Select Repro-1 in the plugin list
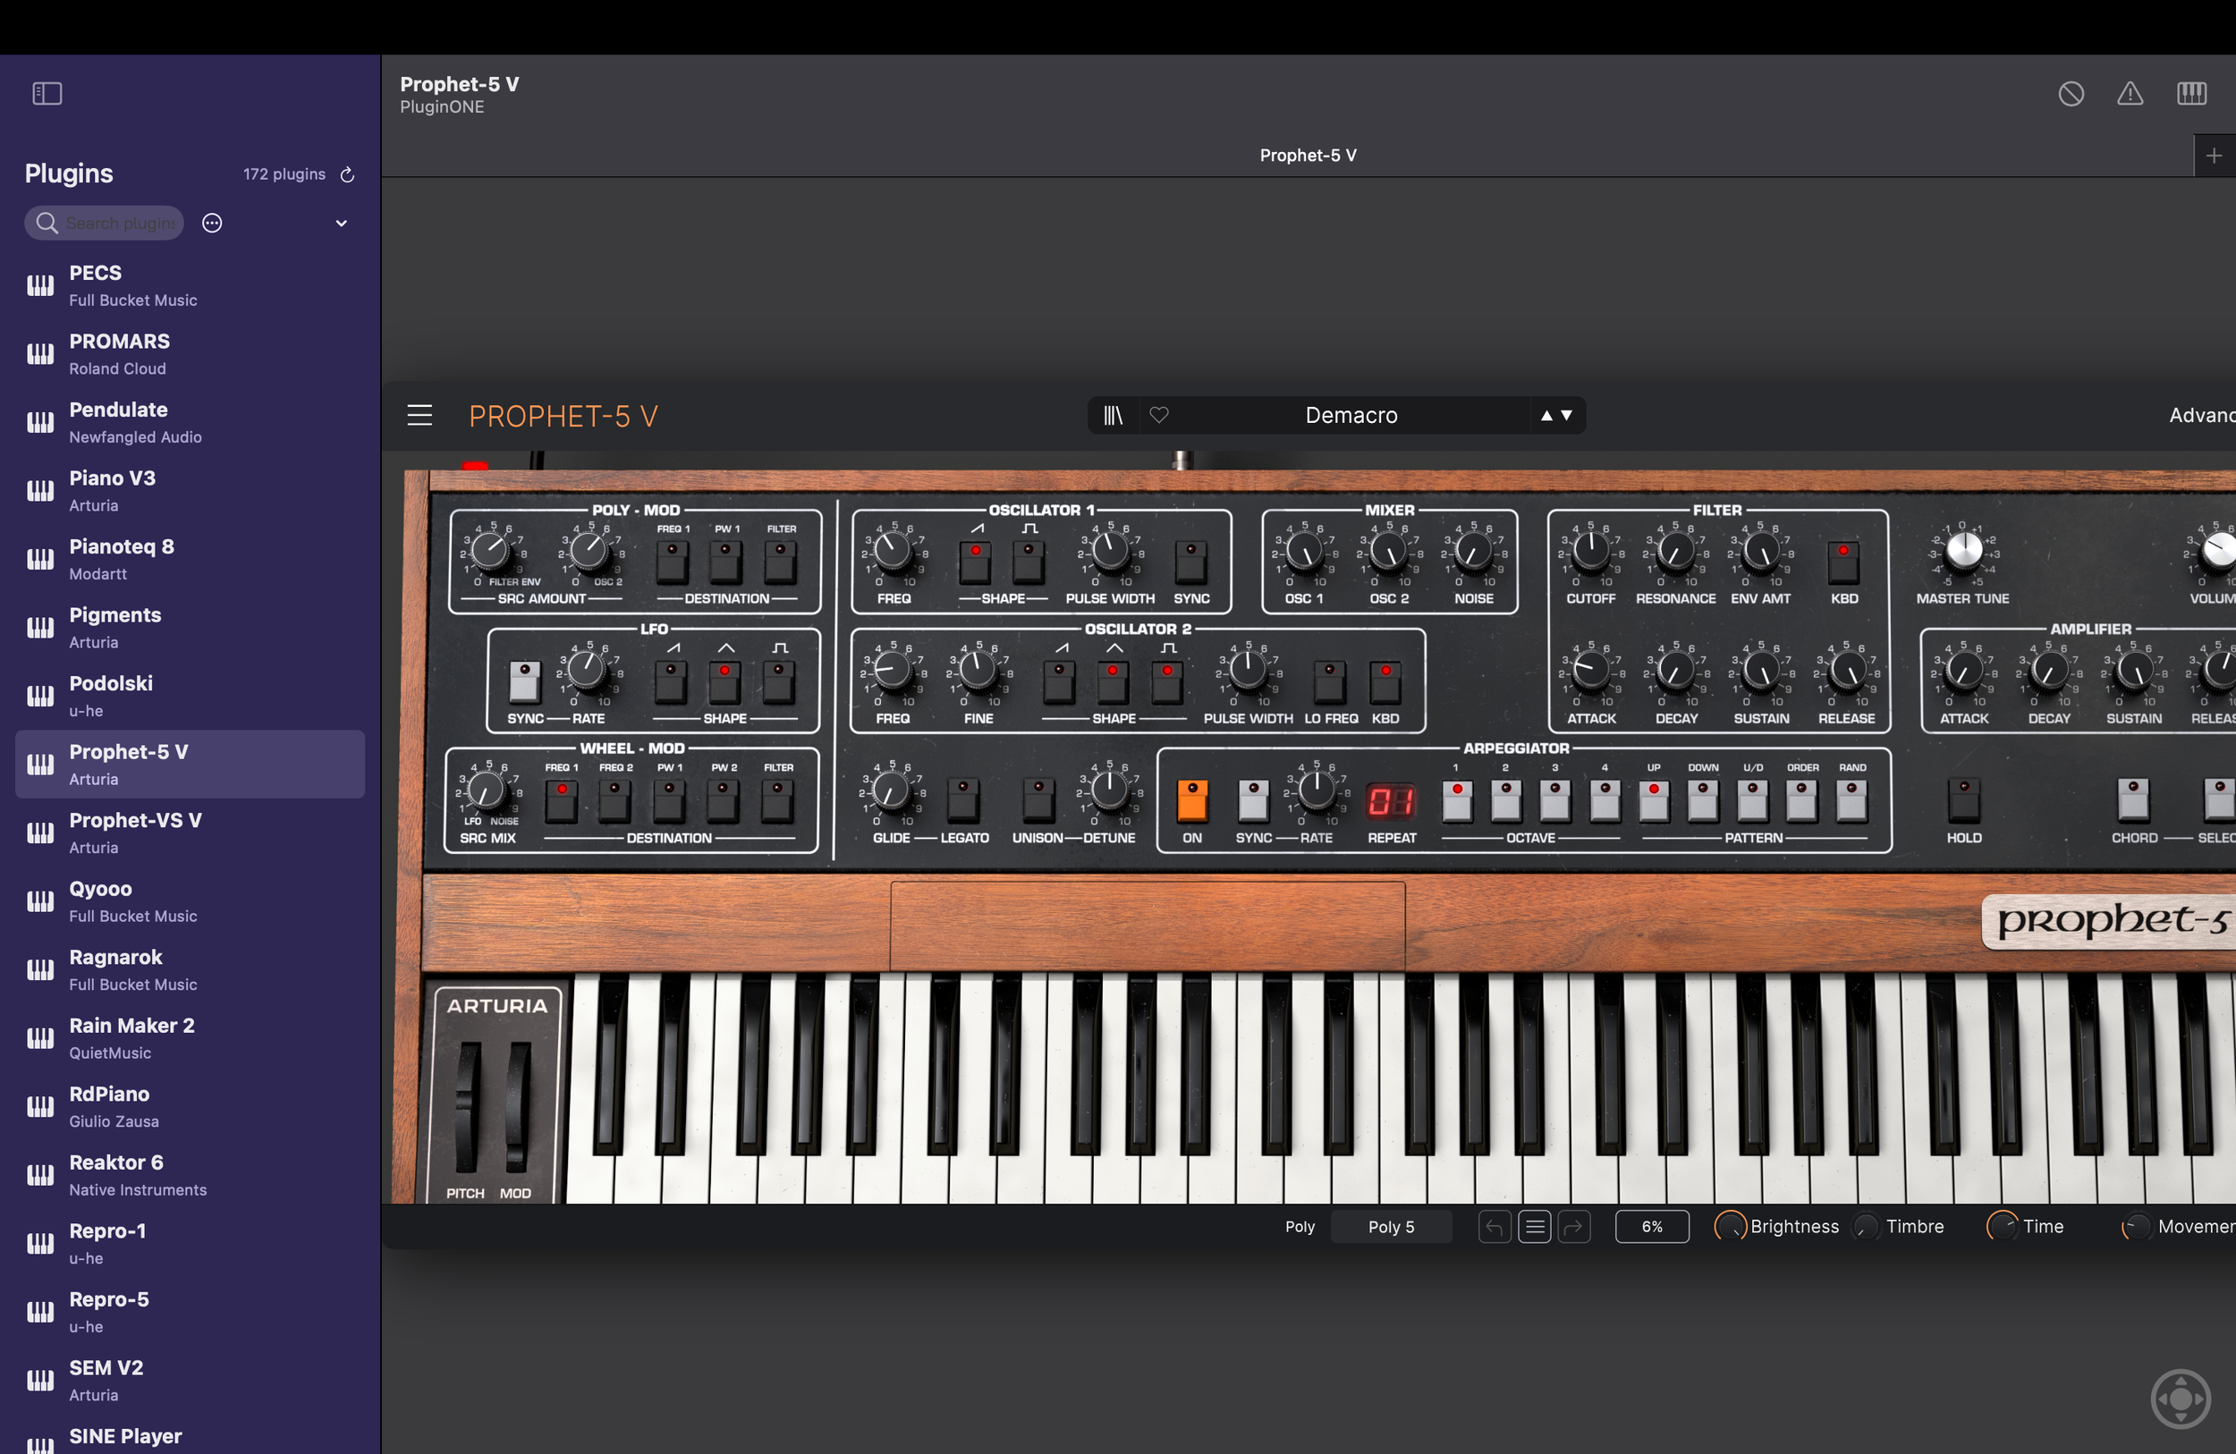Screen dimensions: 2236x1454 coord(191,1244)
